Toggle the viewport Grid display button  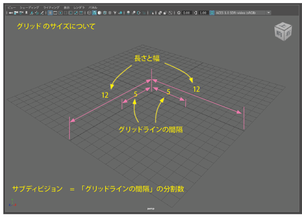50,13
